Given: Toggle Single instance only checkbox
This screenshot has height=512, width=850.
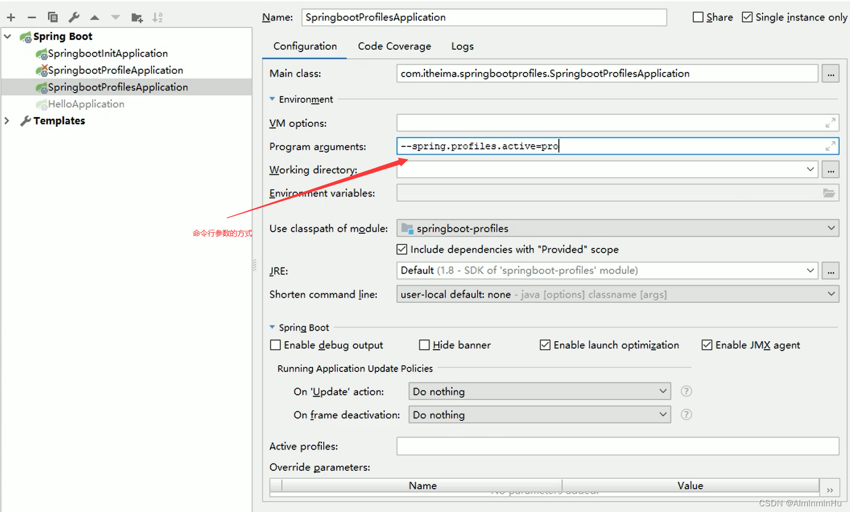Looking at the screenshot, I should coord(747,17).
